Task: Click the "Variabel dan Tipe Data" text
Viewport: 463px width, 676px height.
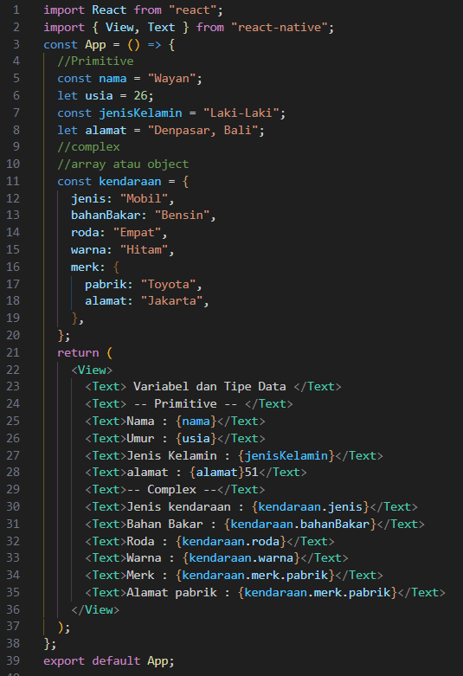Action: (209, 386)
